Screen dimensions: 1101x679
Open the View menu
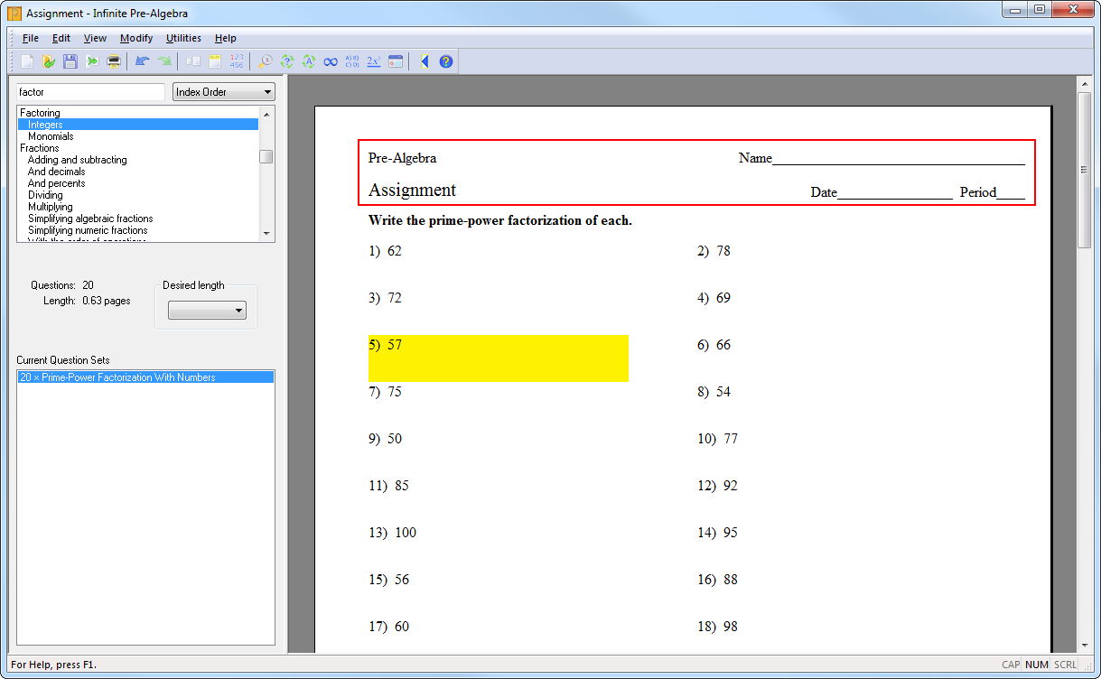tap(95, 38)
